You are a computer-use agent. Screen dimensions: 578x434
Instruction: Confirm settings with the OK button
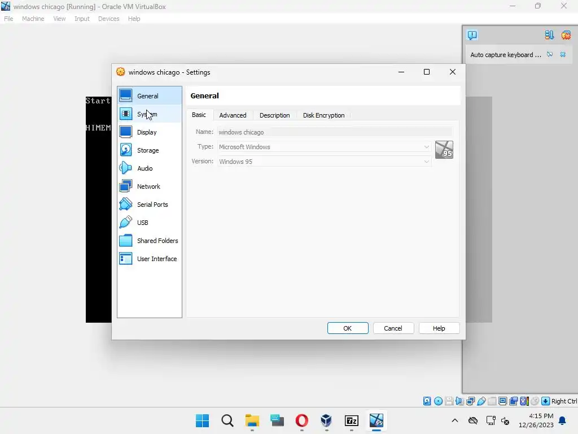tap(348, 328)
